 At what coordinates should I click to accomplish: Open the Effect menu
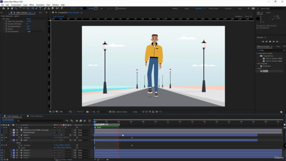[x=32, y=5]
